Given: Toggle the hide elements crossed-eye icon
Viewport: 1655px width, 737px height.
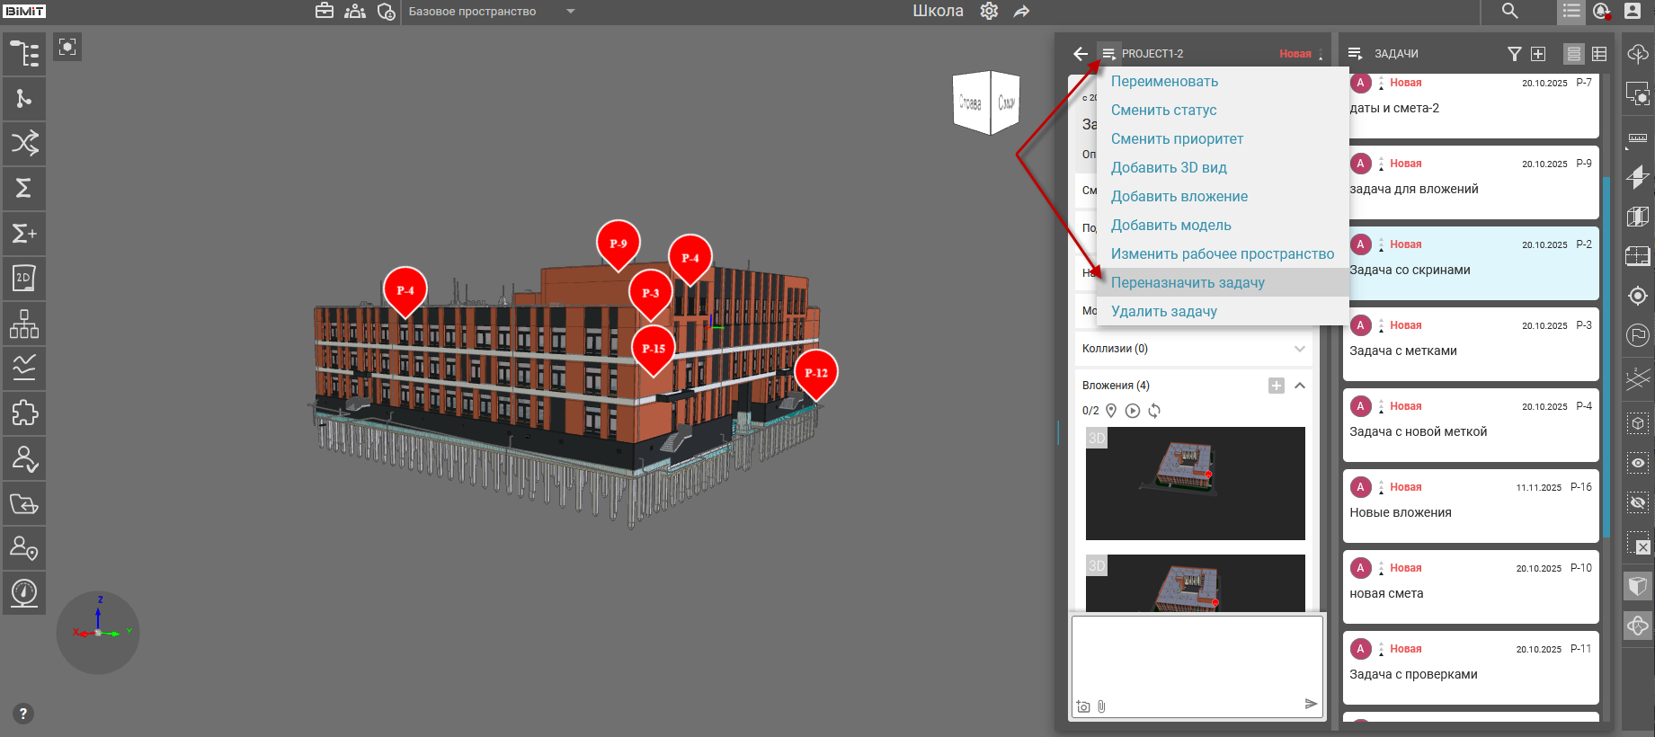Looking at the screenshot, I should click(1638, 502).
